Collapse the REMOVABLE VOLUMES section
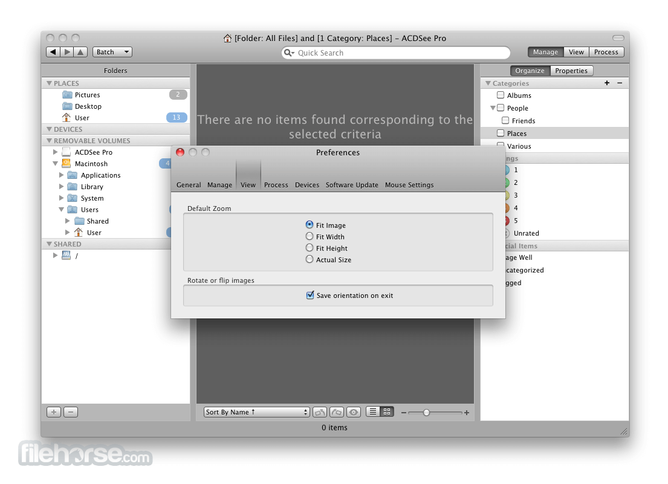Viewport: 668px width, 484px height. coord(49,140)
